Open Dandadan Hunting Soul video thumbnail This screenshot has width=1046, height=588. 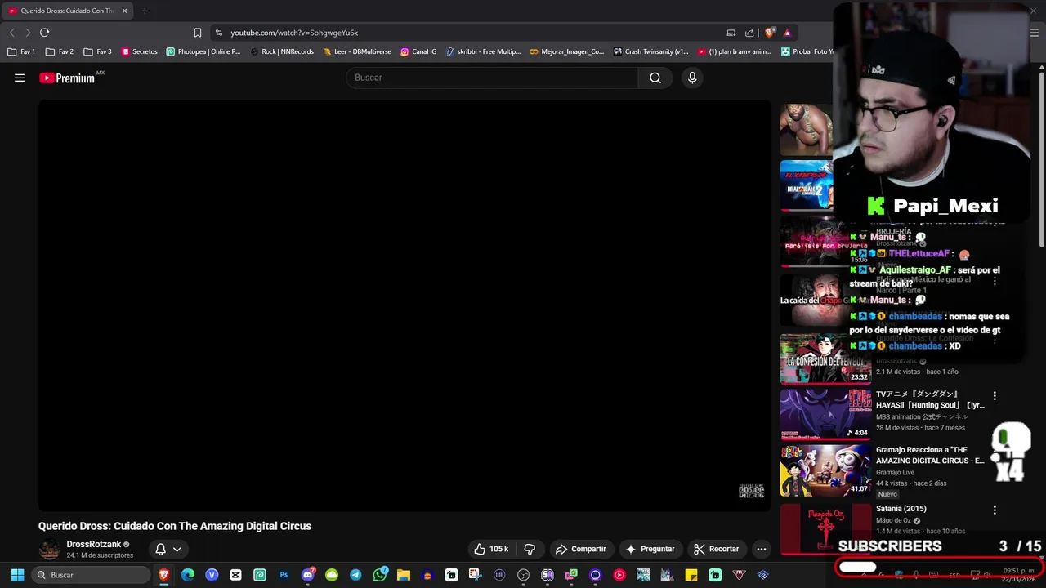click(825, 414)
